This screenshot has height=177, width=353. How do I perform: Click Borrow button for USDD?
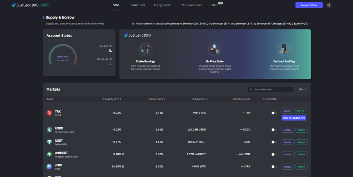301,130
